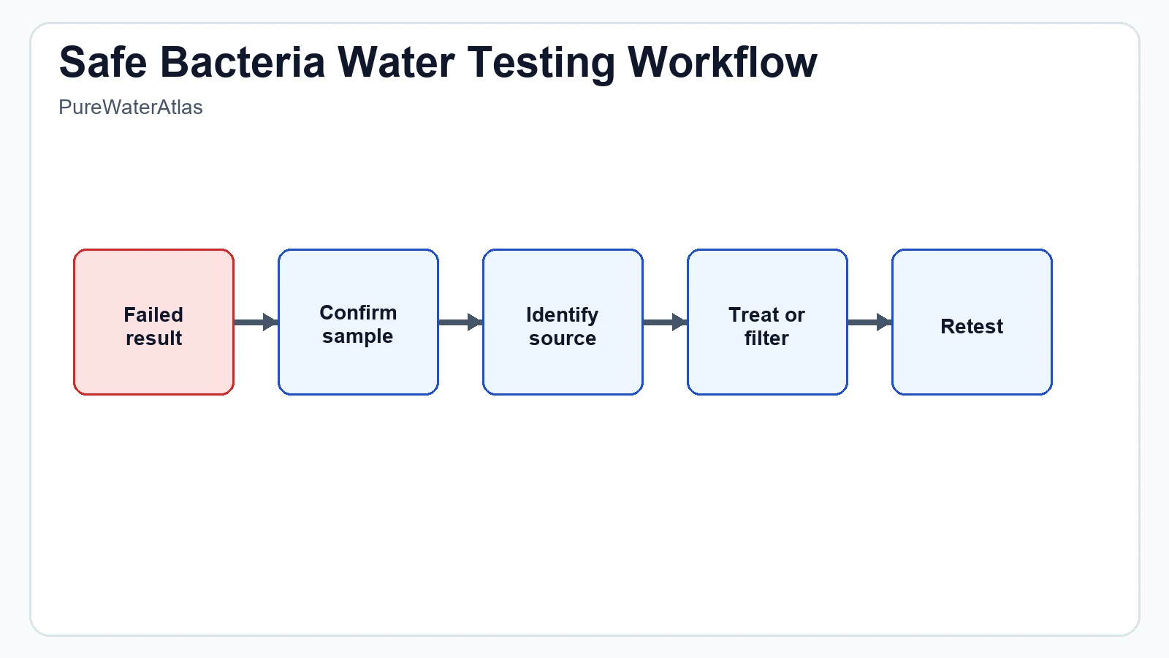The image size is (1169, 658).
Task: Click the 'source' word in the third box
Action: click(563, 339)
